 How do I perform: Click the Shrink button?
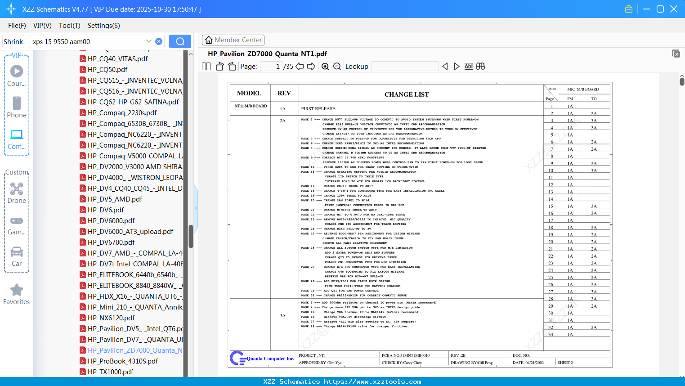13,41
